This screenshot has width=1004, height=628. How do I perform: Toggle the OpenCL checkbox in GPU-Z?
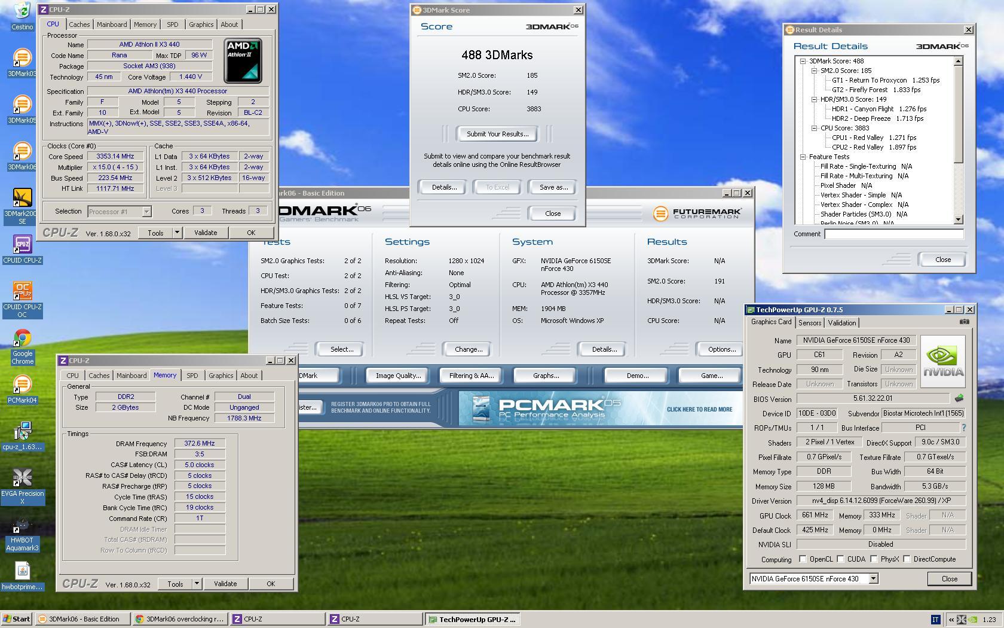click(x=803, y=559)
